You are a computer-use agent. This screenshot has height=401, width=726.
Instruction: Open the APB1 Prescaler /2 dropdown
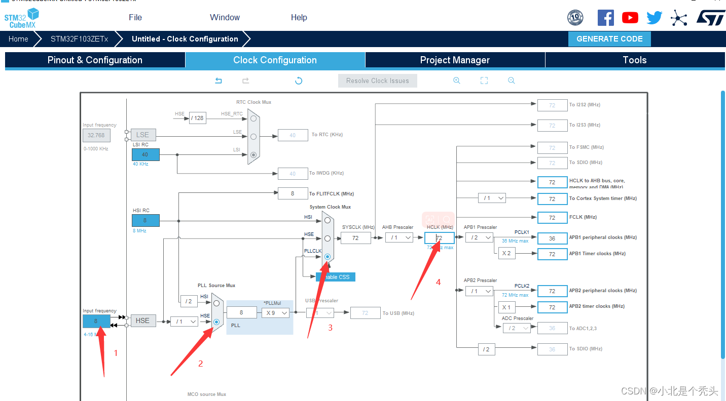pos(479,237)
